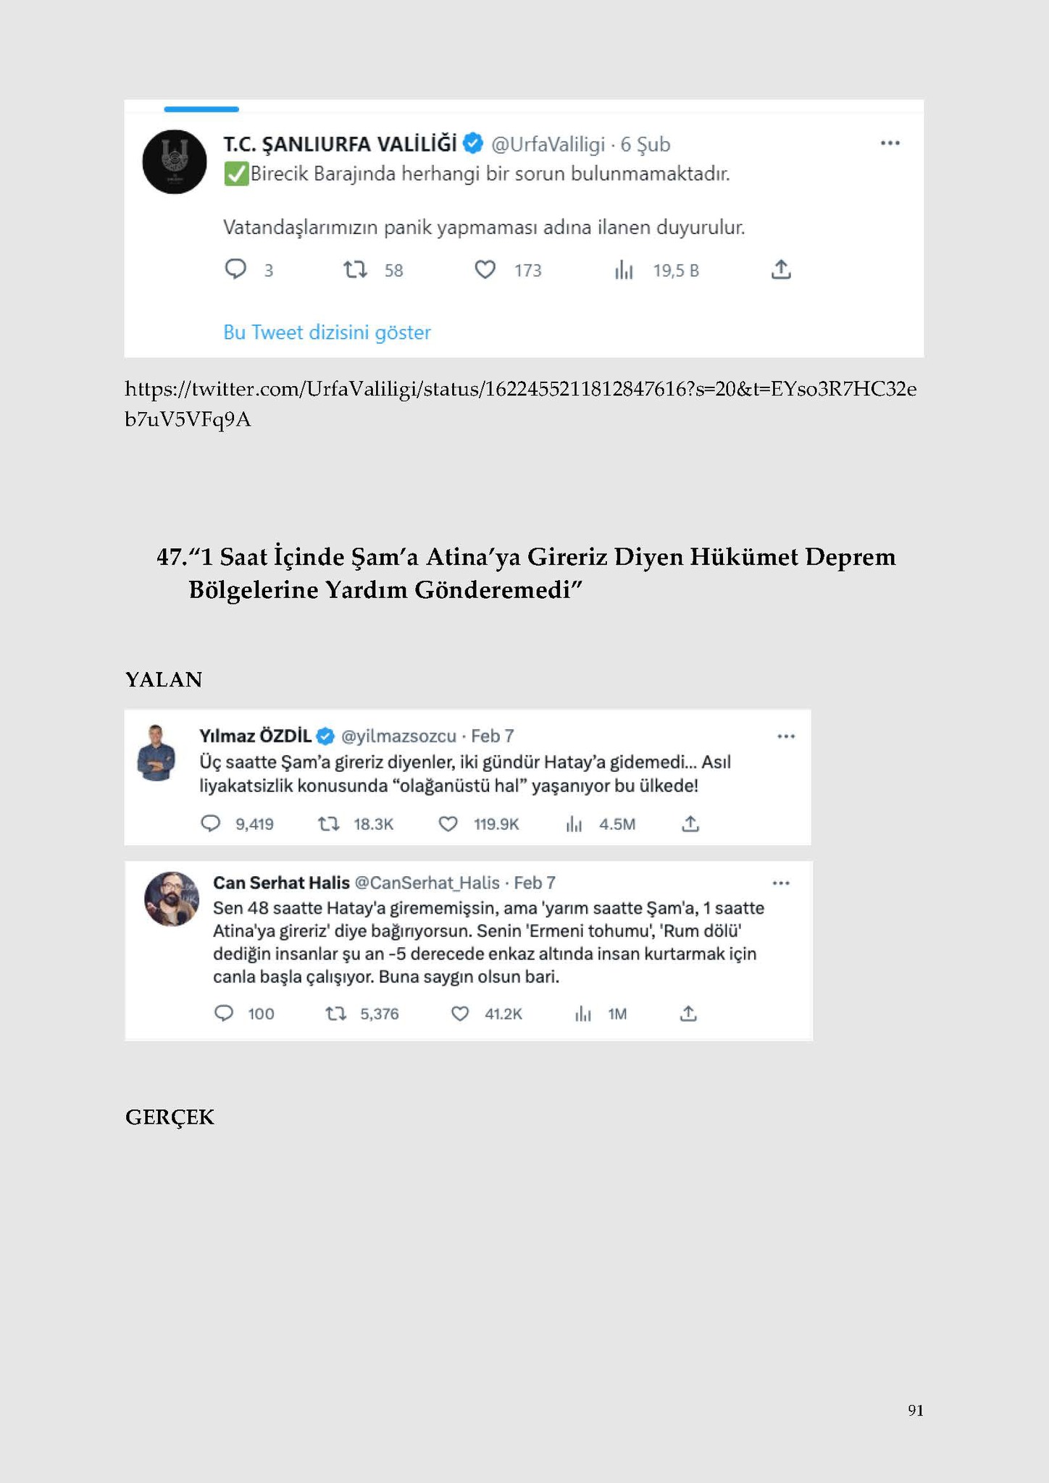Click reply icon with 9,419 on Yılmaz Özdil tweet

pos(210,823)
